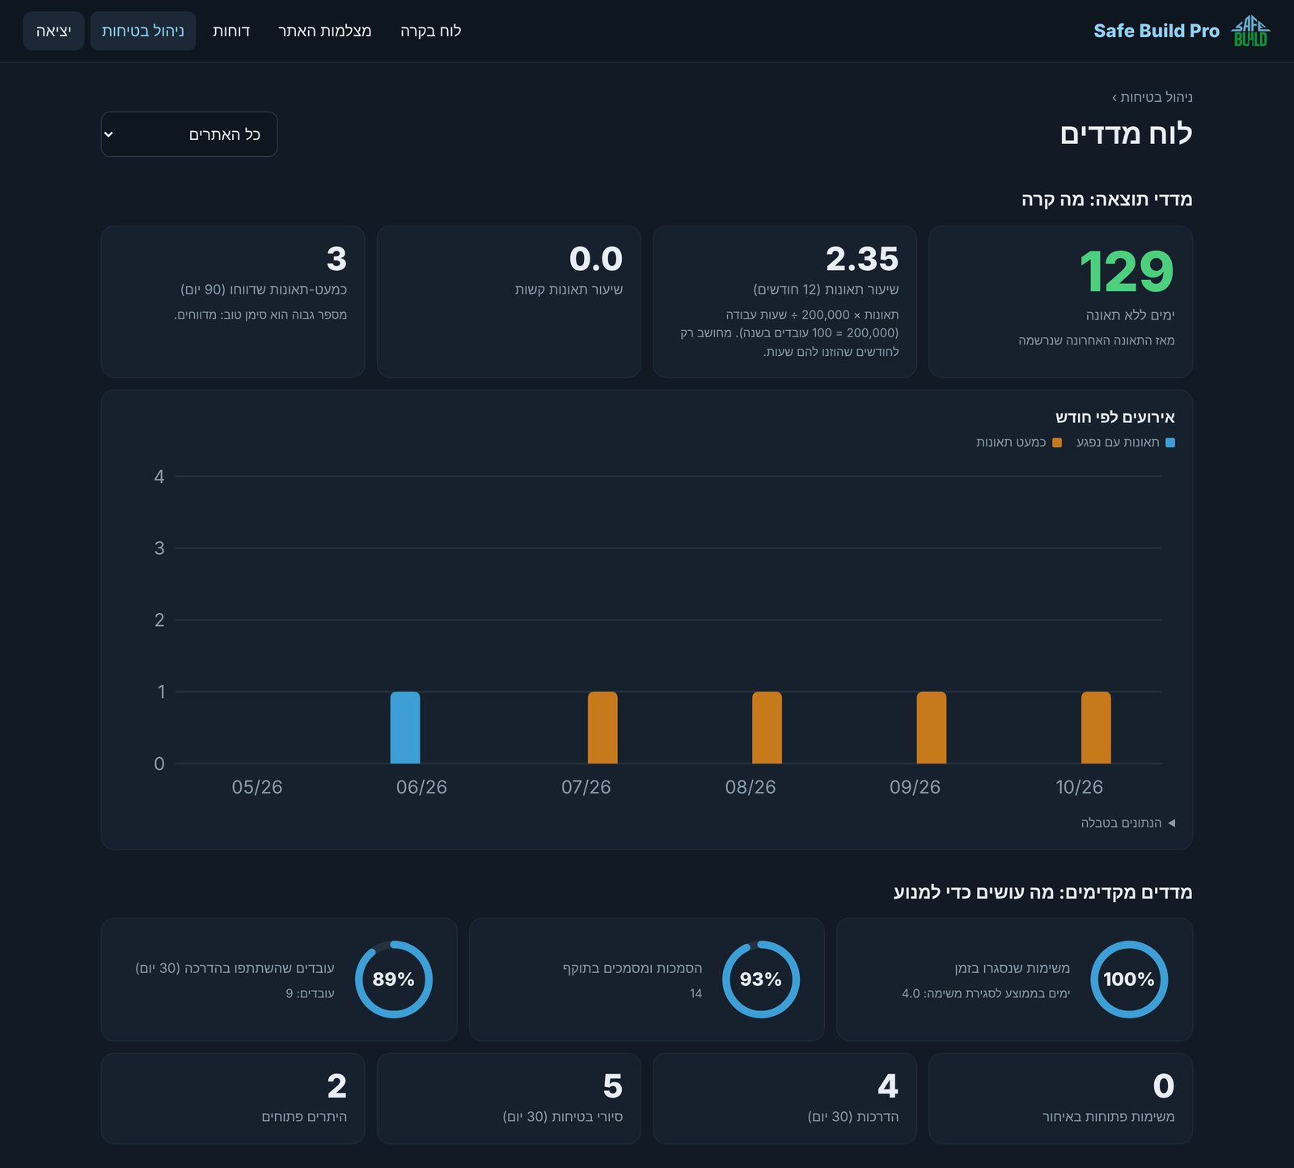This screenshot has width=1294, height=1168.
Task: Click the orange 08/26 chart bar
Action: (767, 727)
